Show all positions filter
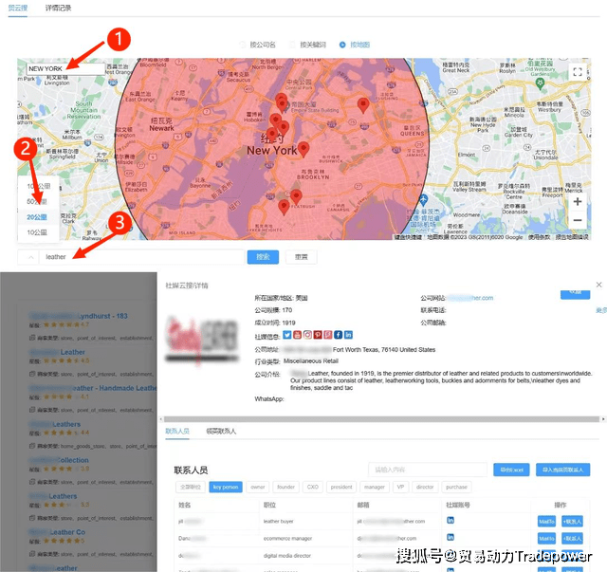 pos(191,487)
